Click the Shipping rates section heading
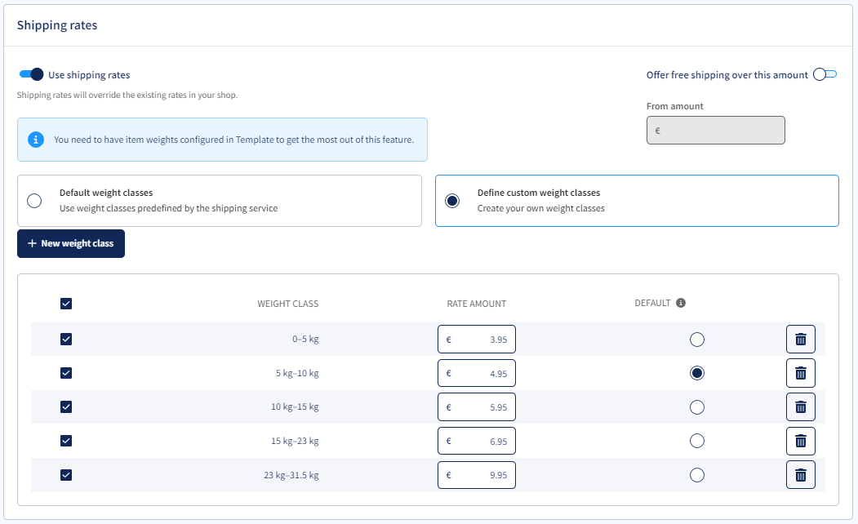 click(57, 25)
